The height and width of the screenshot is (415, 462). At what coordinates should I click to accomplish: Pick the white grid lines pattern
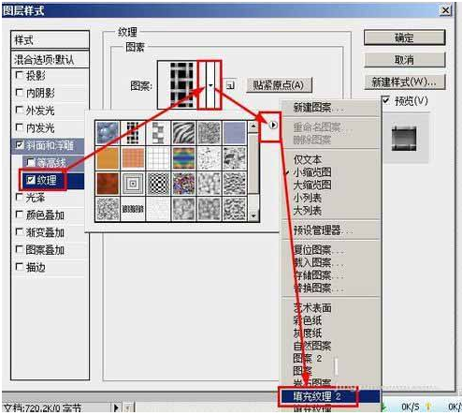click(x=158, y=158)
